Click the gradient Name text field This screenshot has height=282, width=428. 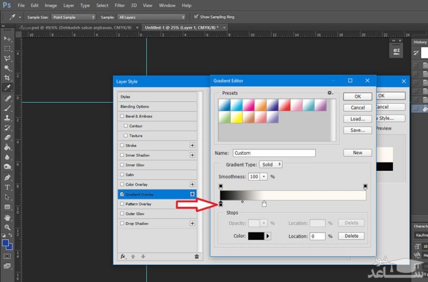[274, 153]
